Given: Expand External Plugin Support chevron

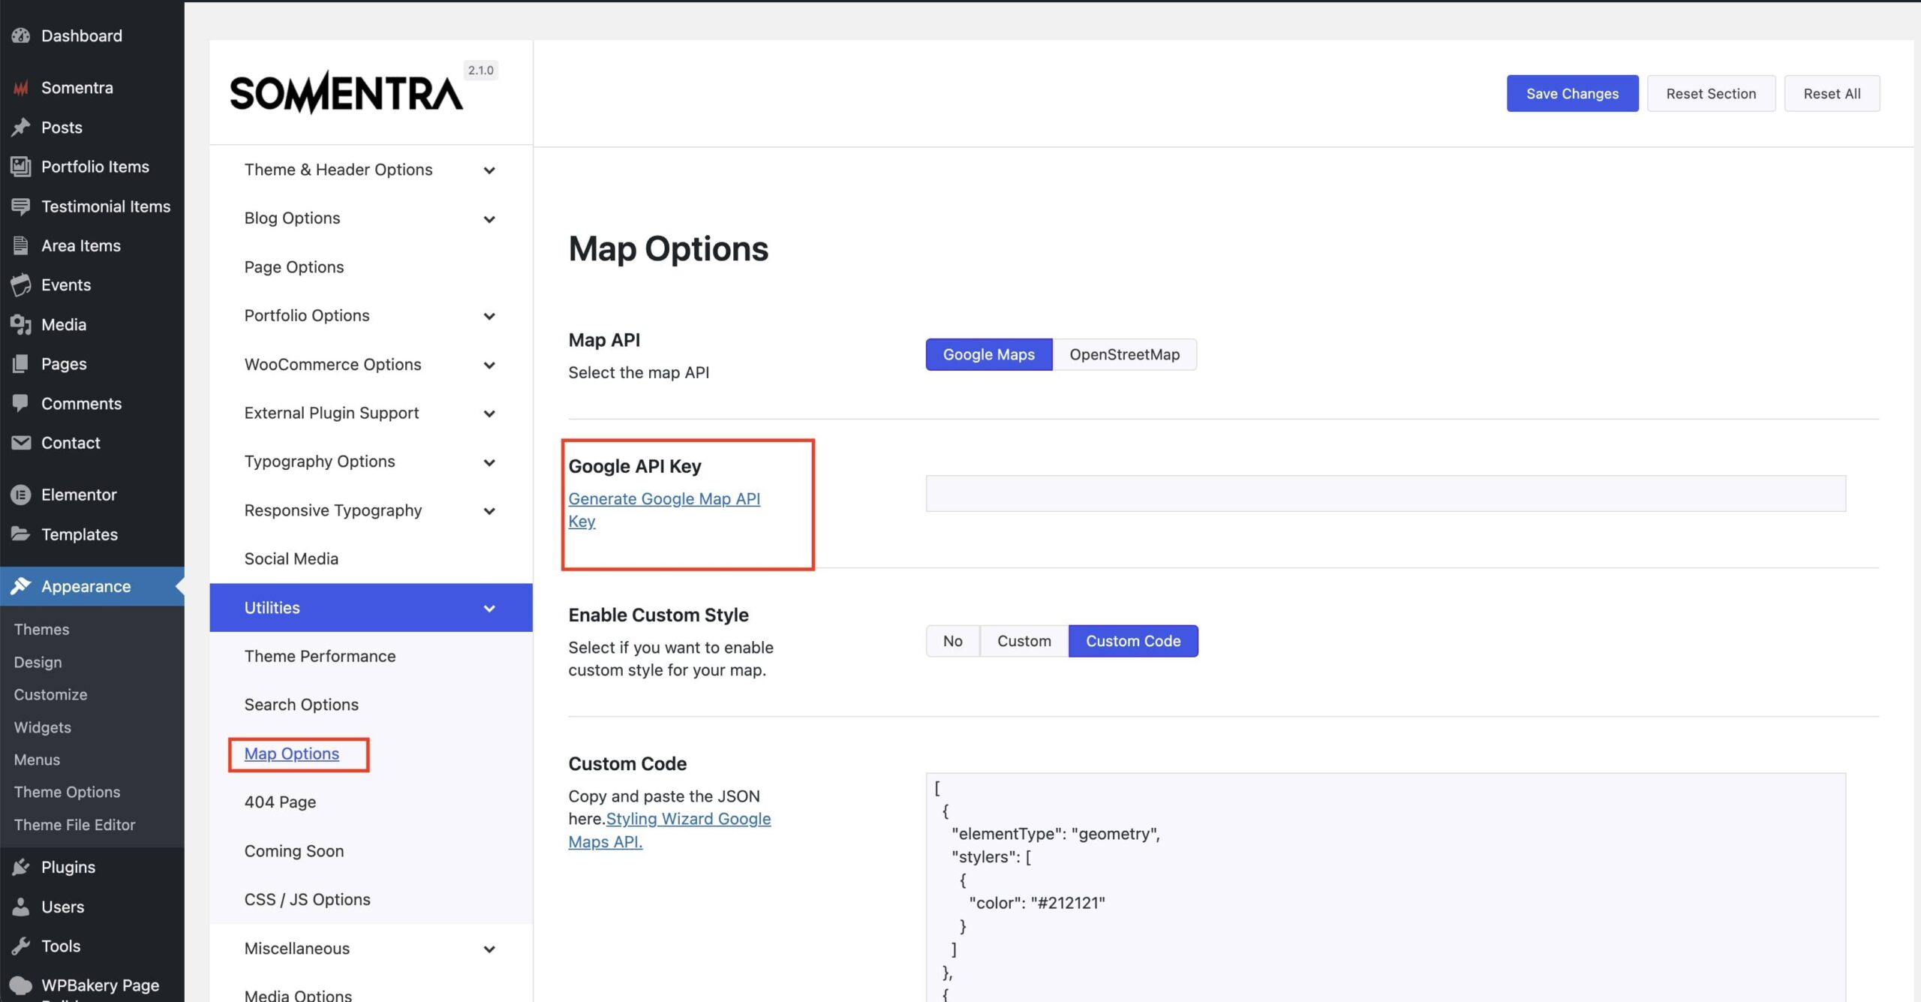Looking at the screenshot, I should [489, 414].
